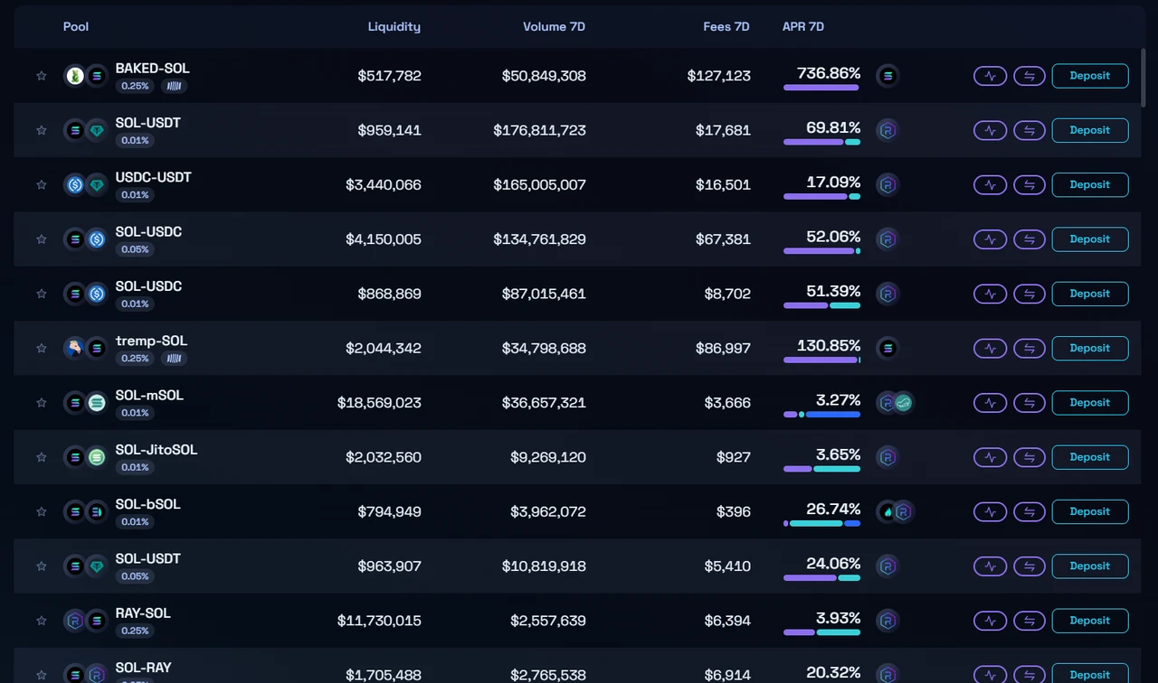Screen dimensions: 1158x683
Task: Sort by the Fees 7D column header
Action: click(x=726, y=26)
